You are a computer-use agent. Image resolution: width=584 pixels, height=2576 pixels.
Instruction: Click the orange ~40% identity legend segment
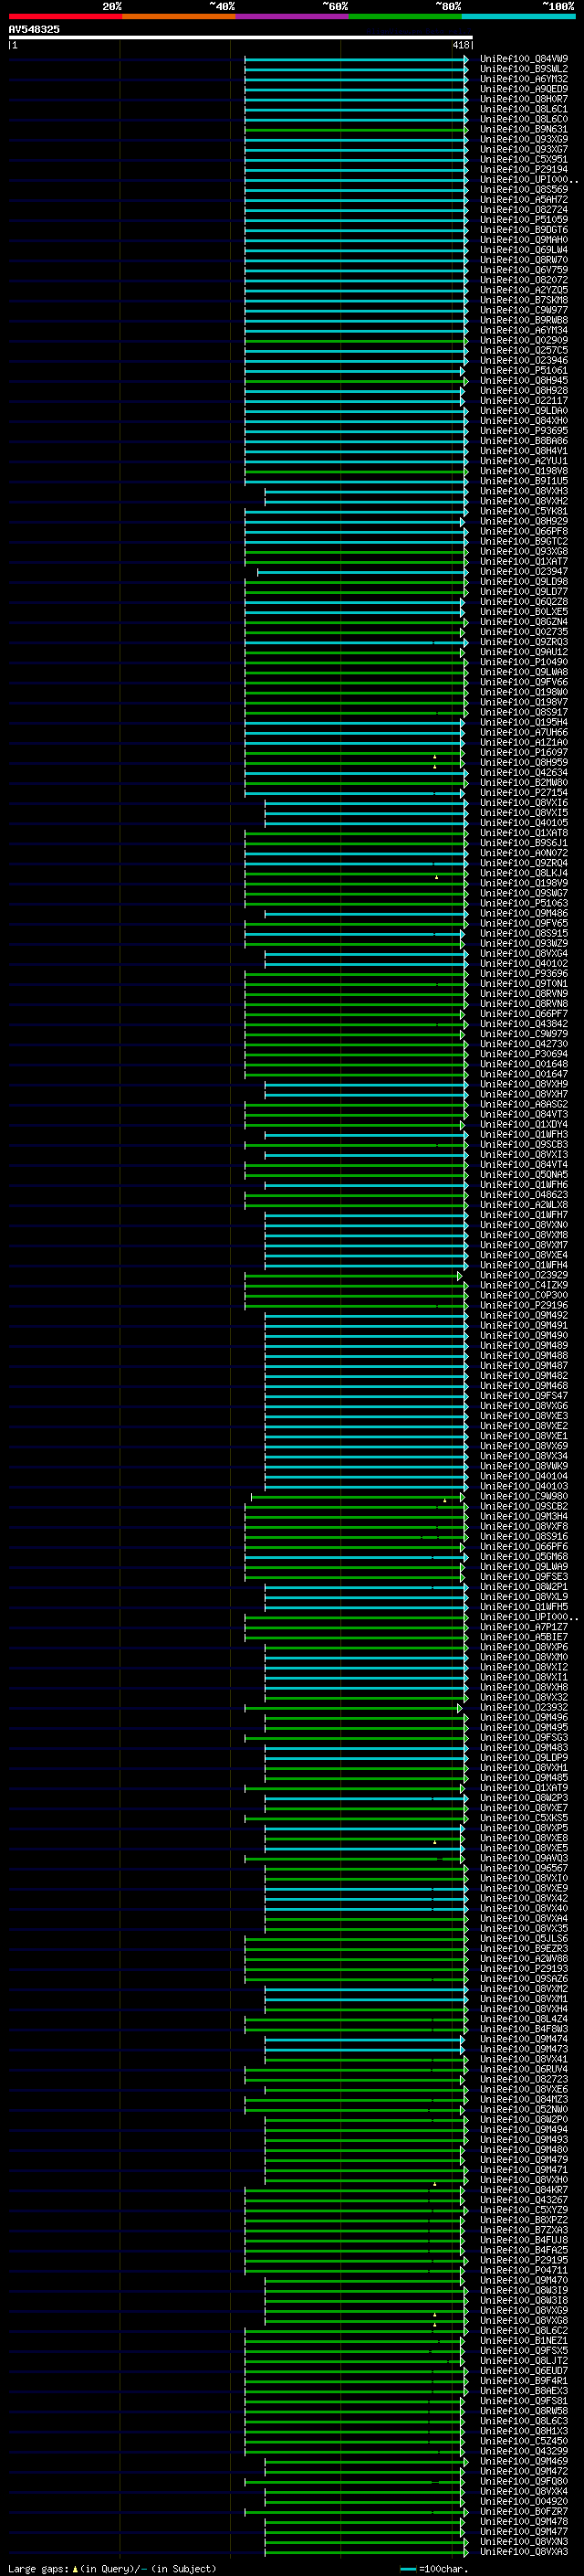click(179, 16)
